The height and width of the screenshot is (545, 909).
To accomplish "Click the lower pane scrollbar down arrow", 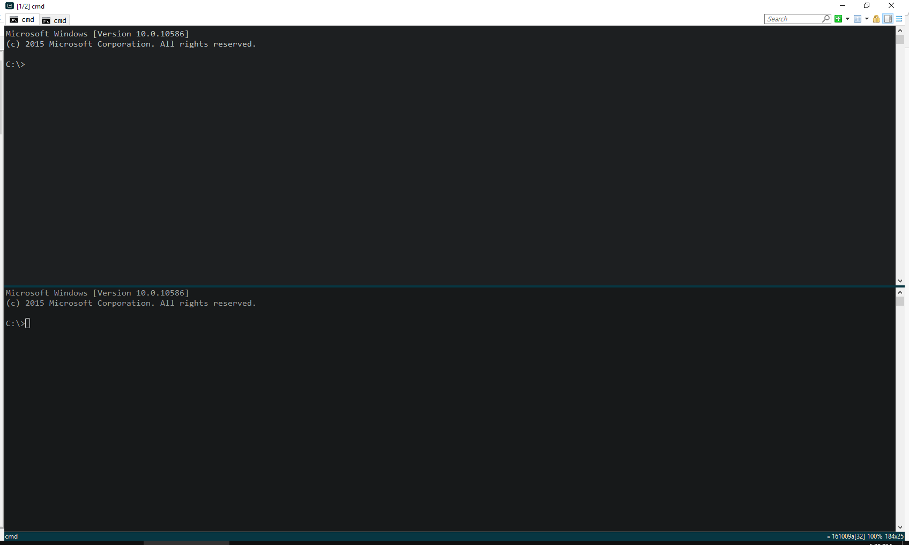I will [900, 527].
